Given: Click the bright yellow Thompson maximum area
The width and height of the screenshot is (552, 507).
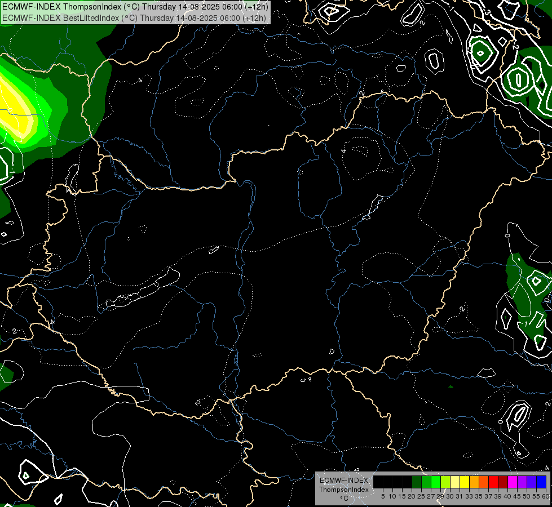Looking at the screenshot, I should point(14,107).
